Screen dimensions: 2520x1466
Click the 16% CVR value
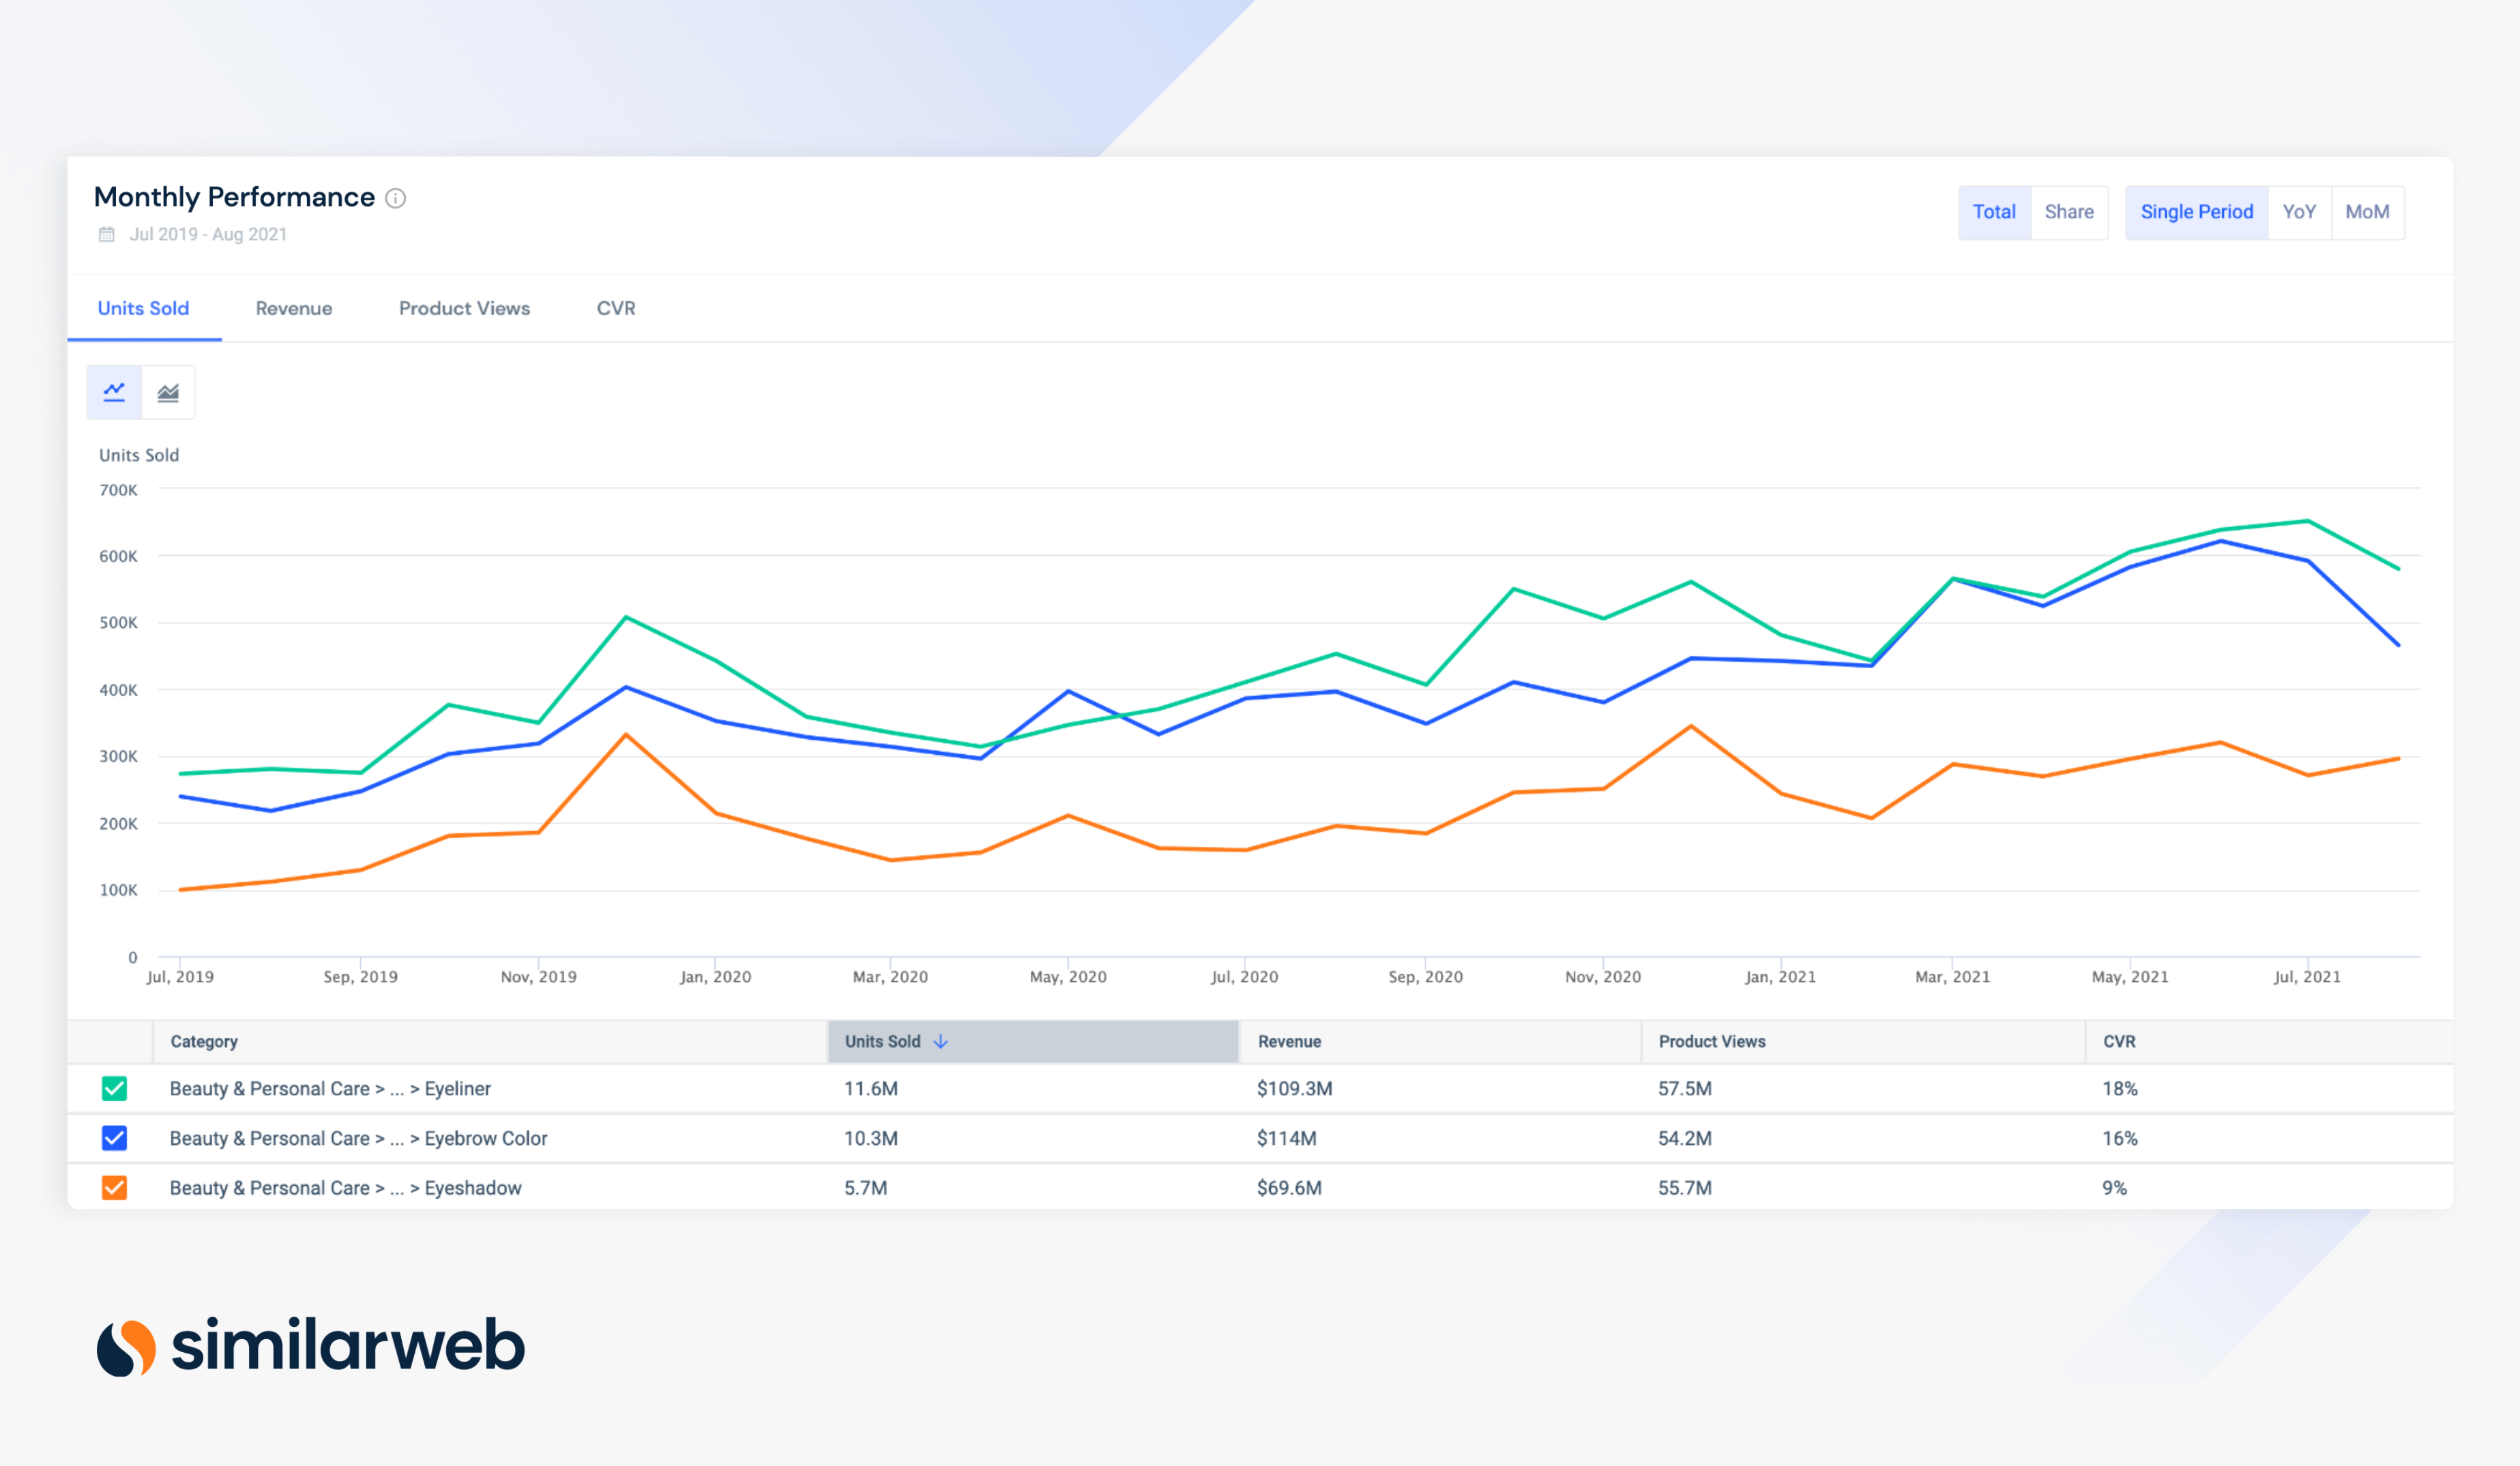2119,1138
